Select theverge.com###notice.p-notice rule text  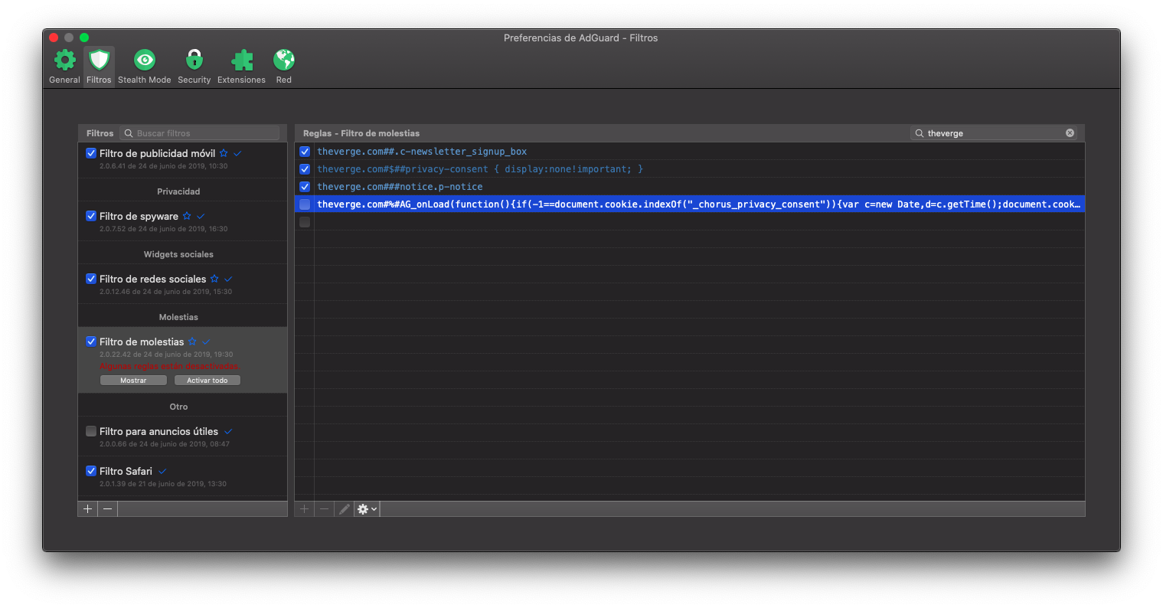click(400, 187)
